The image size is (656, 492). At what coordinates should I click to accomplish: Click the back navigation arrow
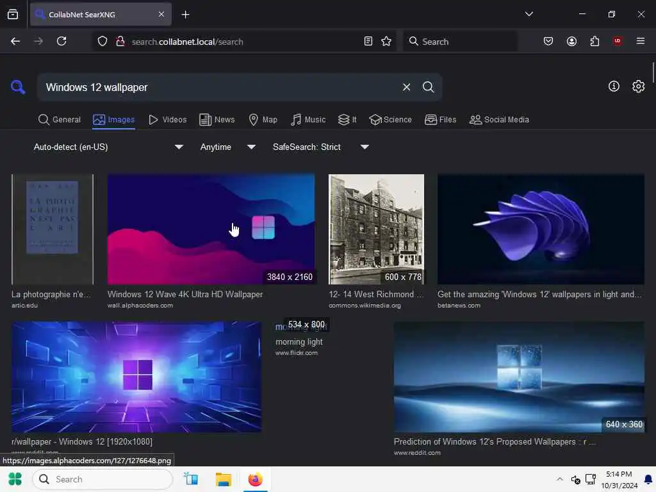pos(15,41)
